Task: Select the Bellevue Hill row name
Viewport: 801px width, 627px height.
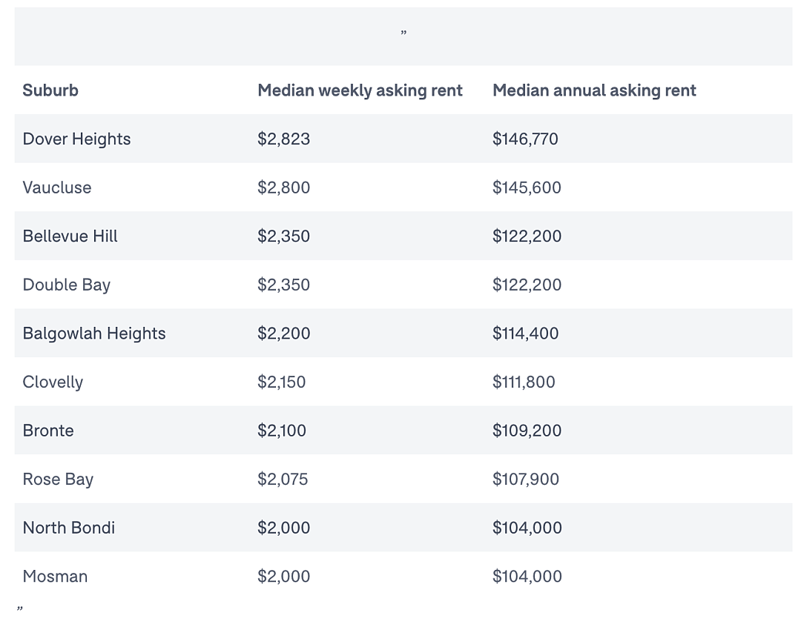Action: click(70, 236)
